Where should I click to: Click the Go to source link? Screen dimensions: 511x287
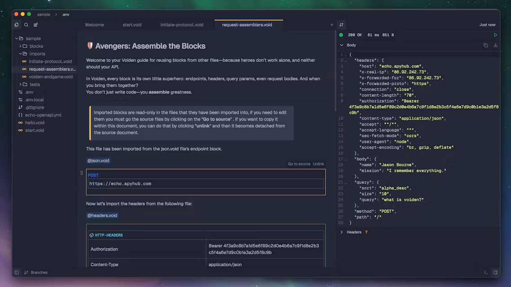coord(299,164)
